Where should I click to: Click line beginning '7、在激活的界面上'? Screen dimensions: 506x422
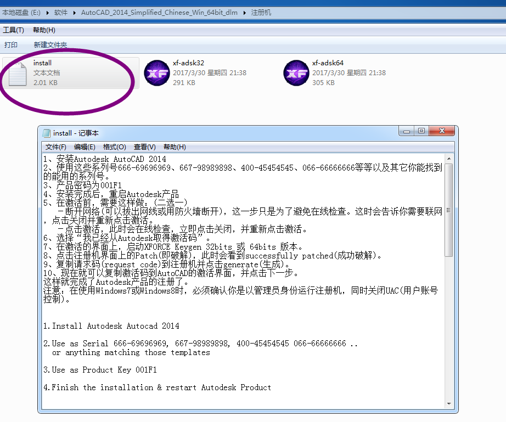pyautogui.click(x=173, y=247)
